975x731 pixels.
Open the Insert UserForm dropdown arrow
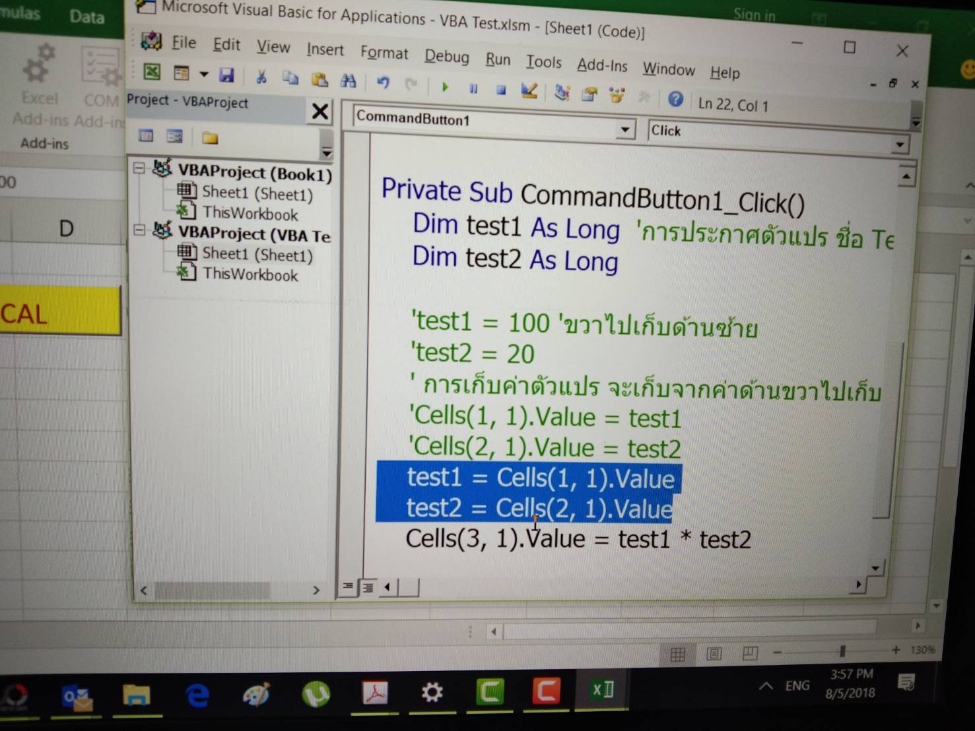[x=203, y=75]
